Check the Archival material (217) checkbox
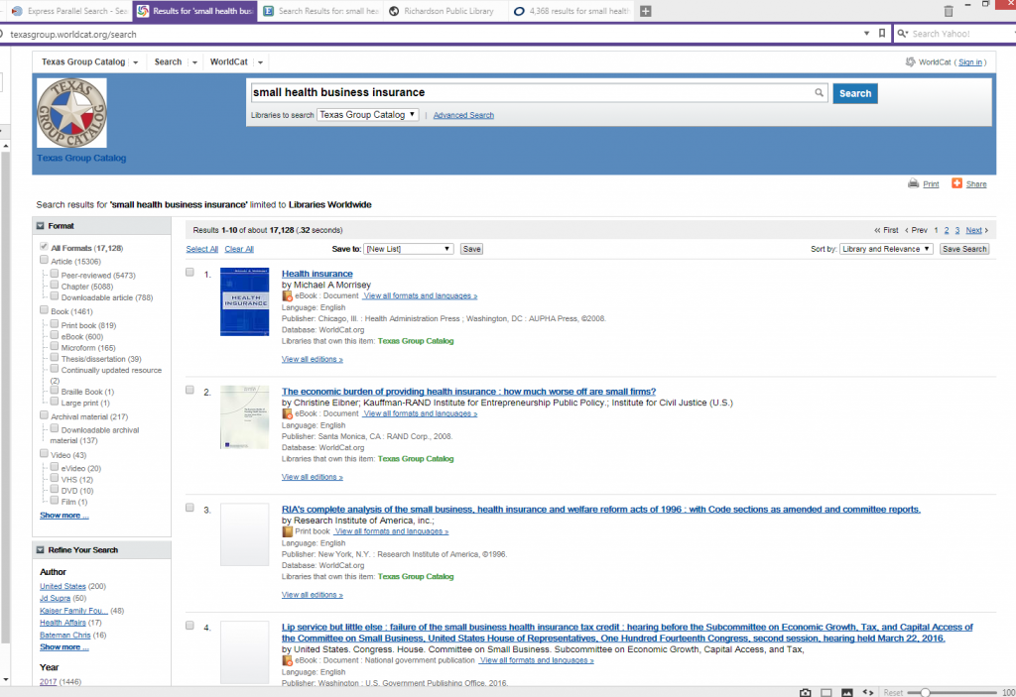Viewport: 1016px width, 697px height. coord(44,415)
